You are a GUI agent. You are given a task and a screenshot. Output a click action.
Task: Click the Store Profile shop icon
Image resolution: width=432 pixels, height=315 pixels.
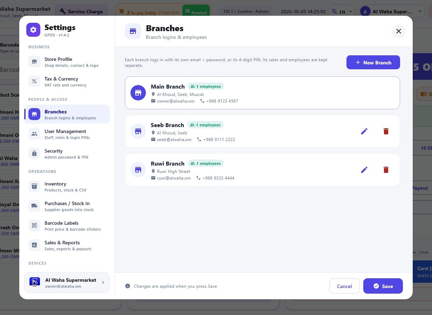click(x=34, y=62)
